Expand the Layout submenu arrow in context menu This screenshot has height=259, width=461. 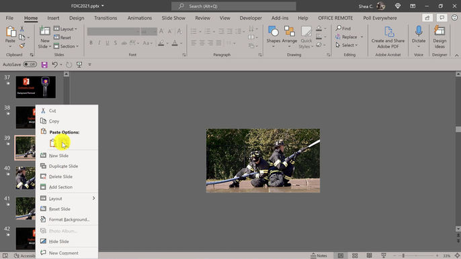[x=94, y=198]
